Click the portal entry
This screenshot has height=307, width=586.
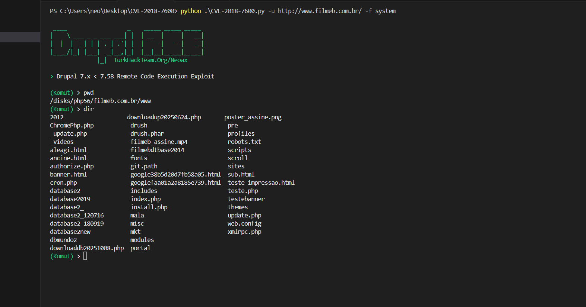coord(140,248)
